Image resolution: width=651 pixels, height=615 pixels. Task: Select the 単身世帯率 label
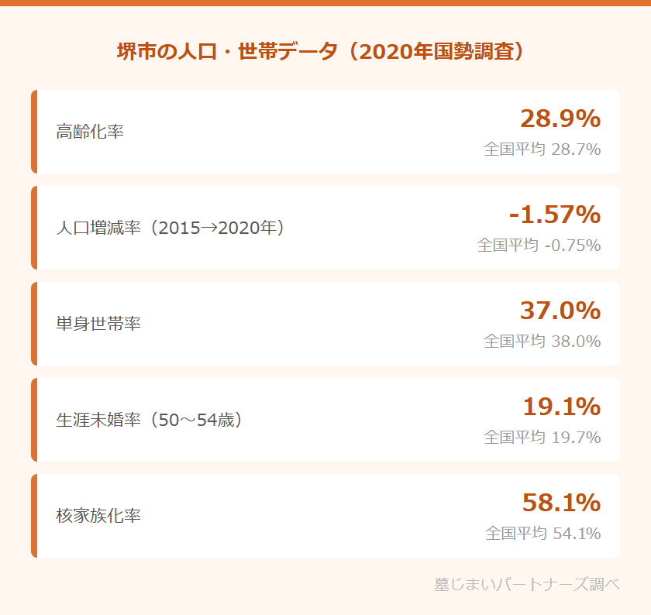pos(98,324)
